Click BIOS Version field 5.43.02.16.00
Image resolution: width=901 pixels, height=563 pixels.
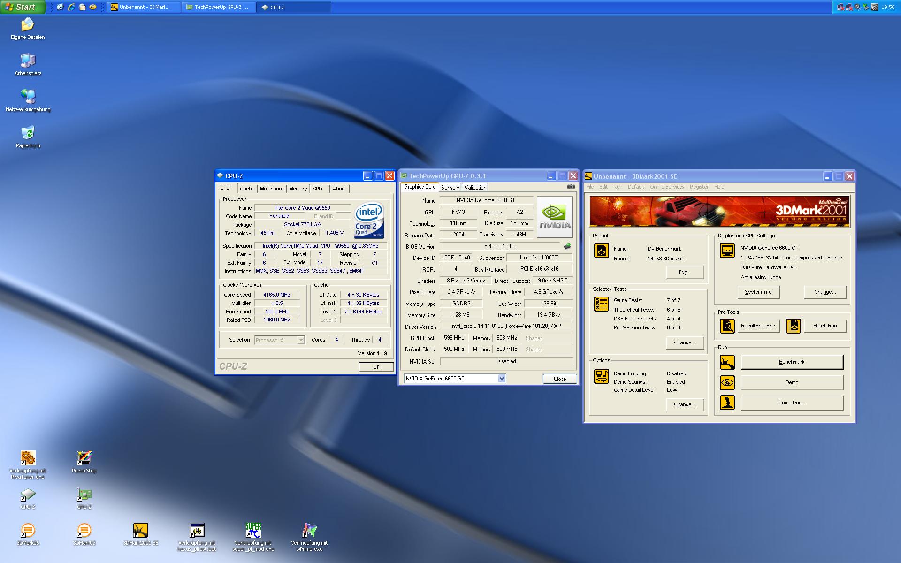tap(500, 246)
